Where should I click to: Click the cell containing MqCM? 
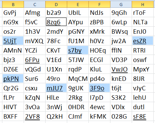click(78, 79)
